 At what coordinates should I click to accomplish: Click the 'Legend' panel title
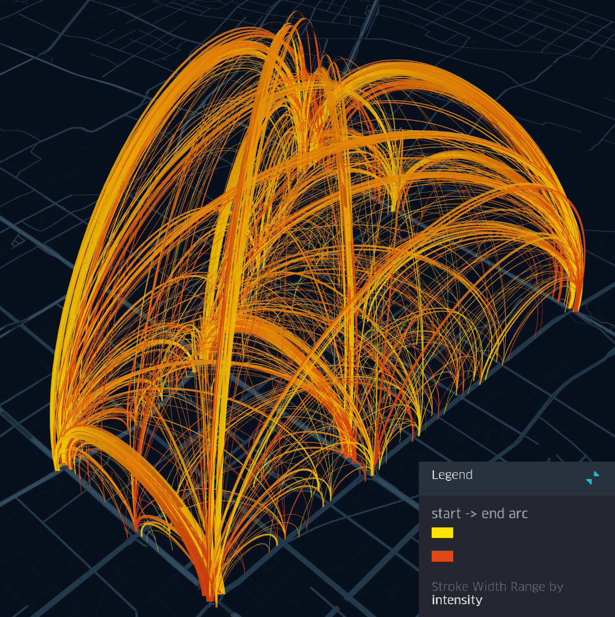[452, 475]
